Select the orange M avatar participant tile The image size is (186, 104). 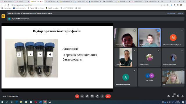click(x=173, y=38)
